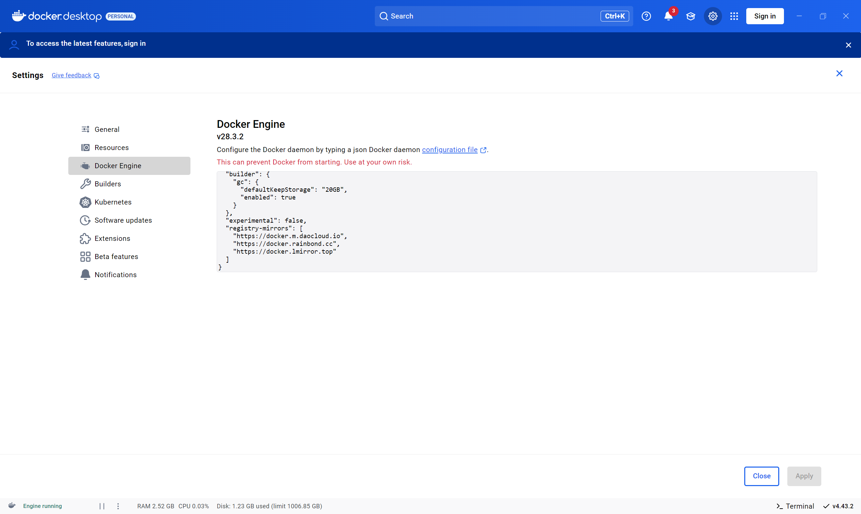Click the PERSONAL plan badge

point(120,16)
